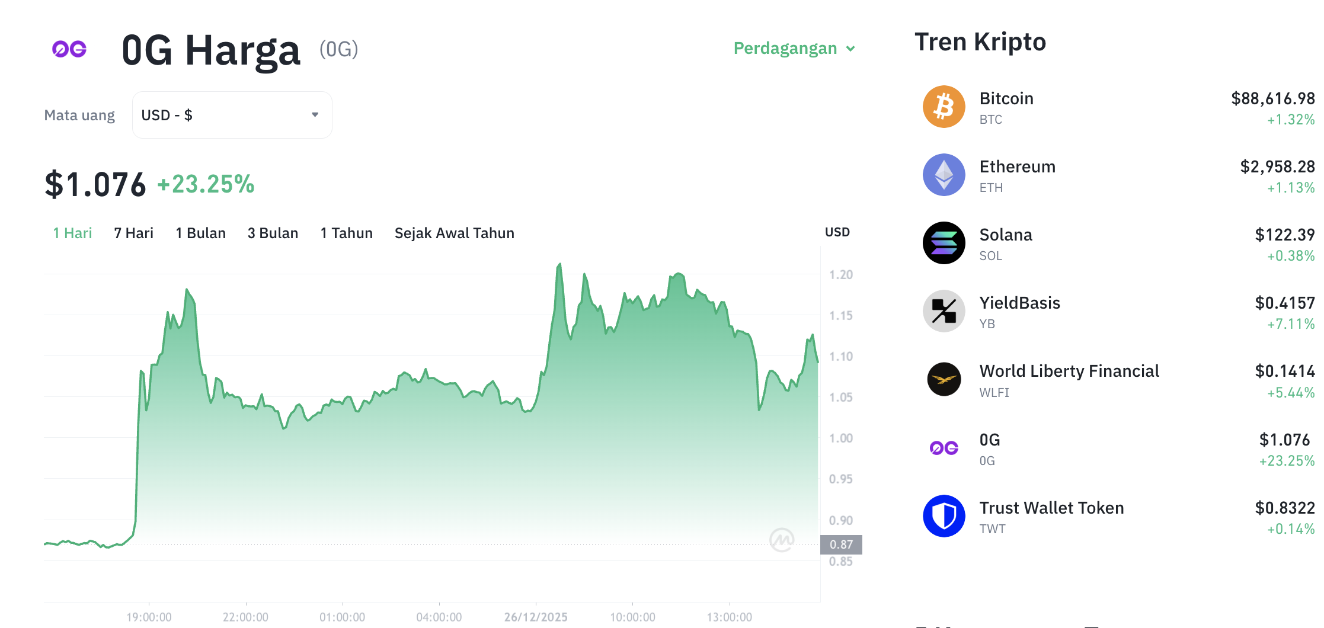Viewport: 1324px width, 628px height.
Task: Click the 0.87 price label on the axis
Action: click(x=841, y=544)
